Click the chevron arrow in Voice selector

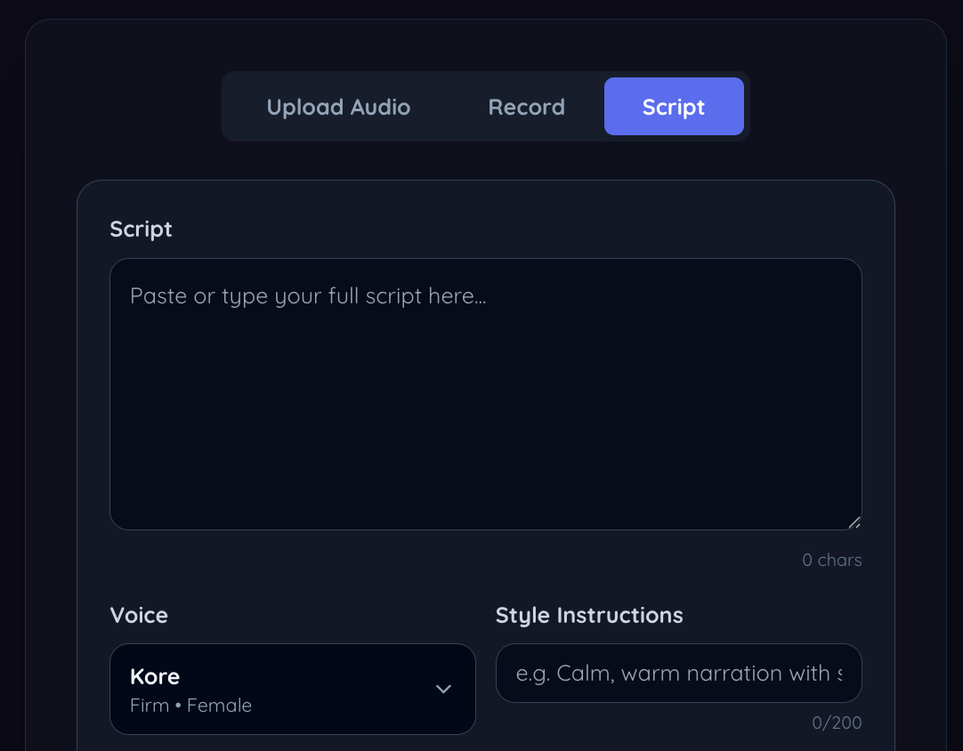pyautogui.click(x=443, y=689)
